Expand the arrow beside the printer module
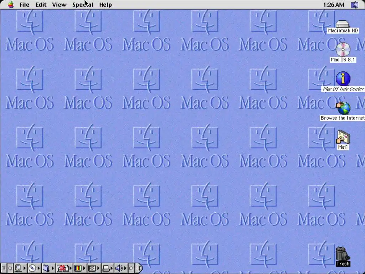 (x=112, y=268)
